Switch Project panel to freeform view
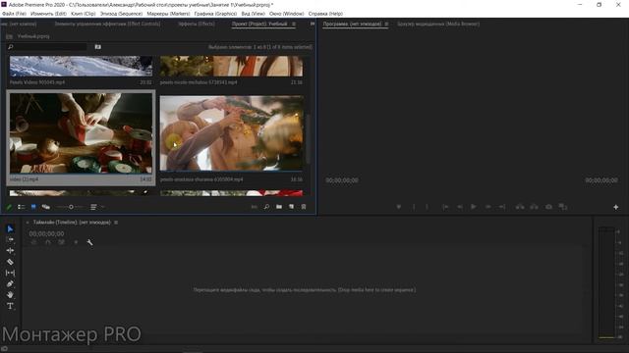 [46, 207]
